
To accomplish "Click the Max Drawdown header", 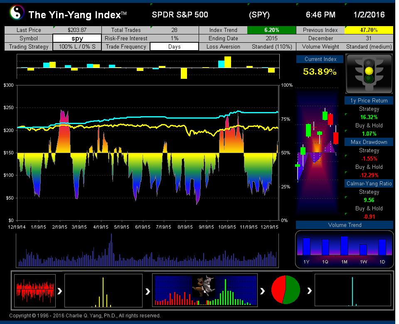I will tap(369, 142).
